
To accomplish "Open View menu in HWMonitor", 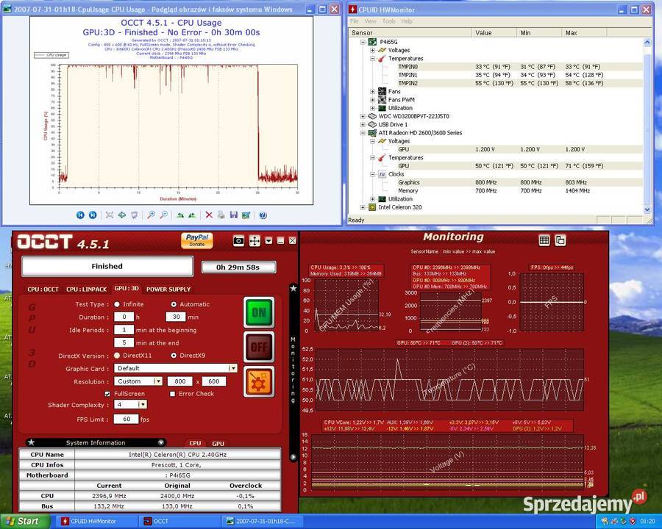I will [370, 21].
